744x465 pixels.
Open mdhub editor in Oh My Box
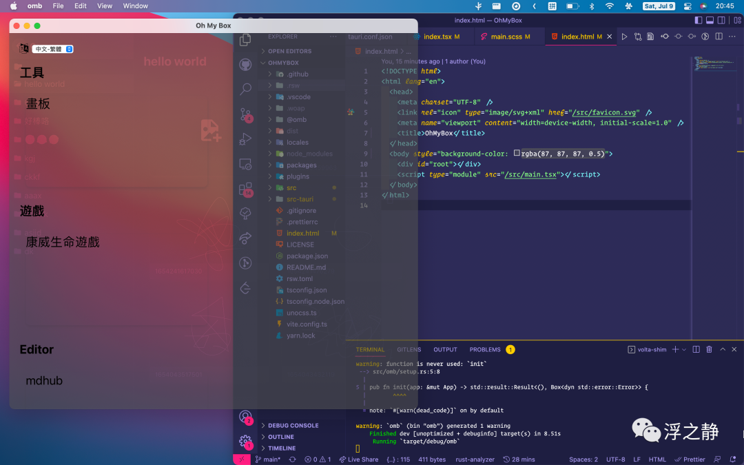44,380
